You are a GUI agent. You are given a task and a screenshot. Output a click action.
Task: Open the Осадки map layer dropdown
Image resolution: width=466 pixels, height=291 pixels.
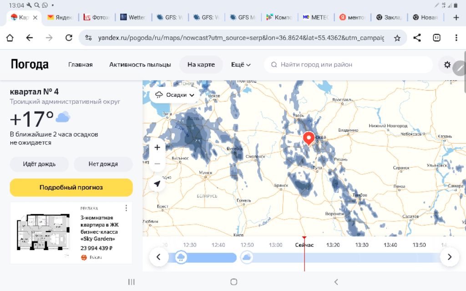tap(175, 95)
